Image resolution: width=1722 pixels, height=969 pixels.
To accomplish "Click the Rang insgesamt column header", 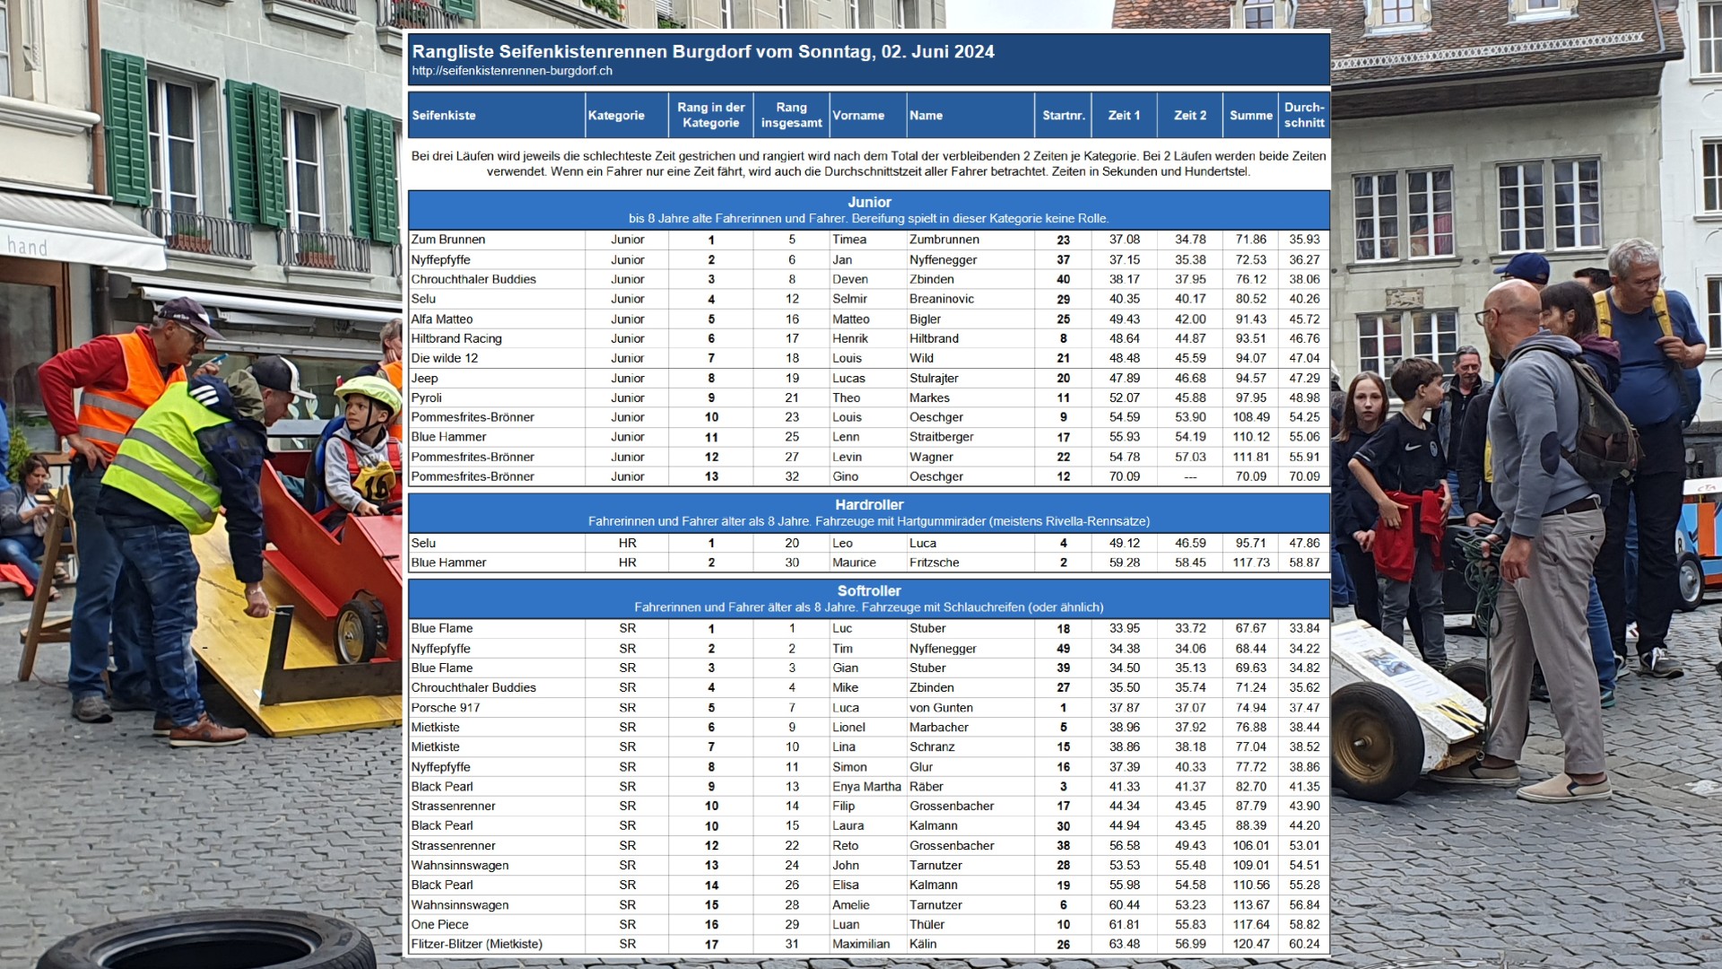I will (x=791, y=115).
